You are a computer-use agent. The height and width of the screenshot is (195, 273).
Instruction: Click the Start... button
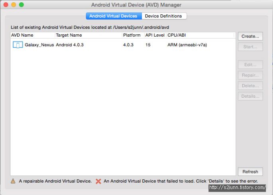pos(250,47)
